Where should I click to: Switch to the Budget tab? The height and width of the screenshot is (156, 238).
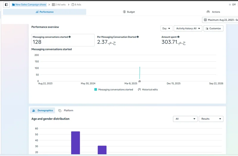click(x=129, y=12)
